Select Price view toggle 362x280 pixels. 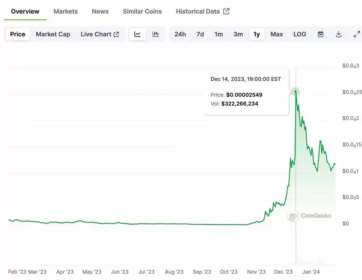[x=18, y=34]
